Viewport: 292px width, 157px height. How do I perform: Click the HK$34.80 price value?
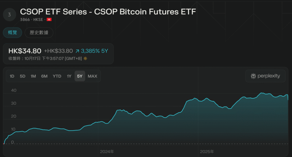click(x=25, y=51)
